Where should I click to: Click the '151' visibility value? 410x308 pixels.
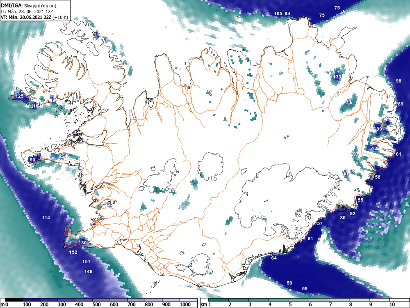(x=86, y=262)
